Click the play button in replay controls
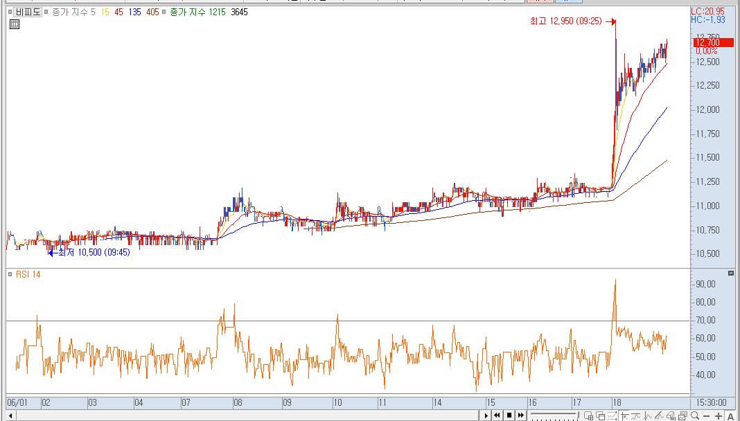Image resolution: width=740 pixels, height=421 pixels. point(486,415)
